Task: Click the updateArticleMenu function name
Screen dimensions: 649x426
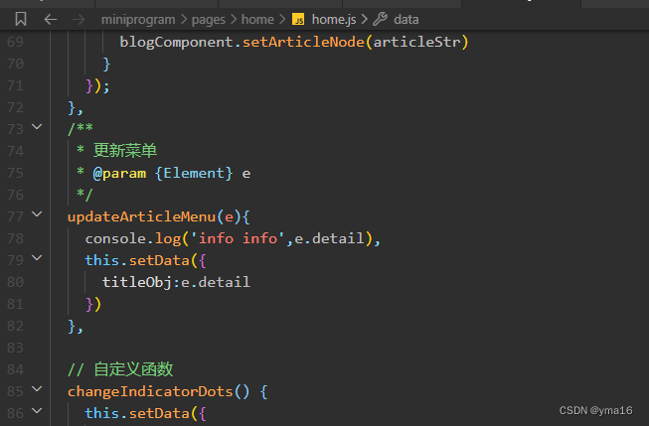Action: [x=141, y=216]
